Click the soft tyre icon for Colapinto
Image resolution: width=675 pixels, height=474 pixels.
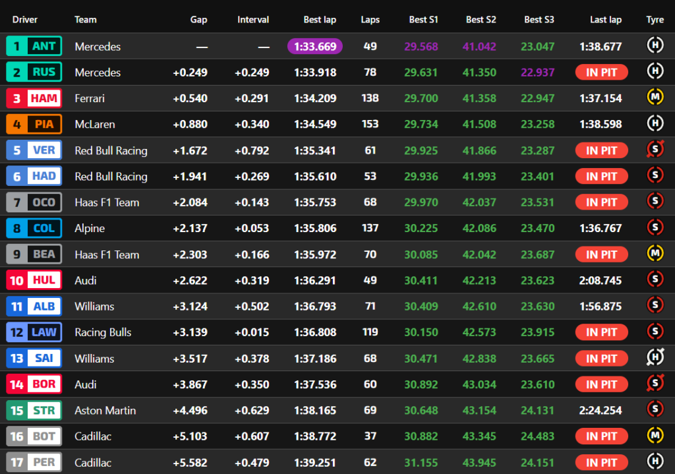pos(655,228)
